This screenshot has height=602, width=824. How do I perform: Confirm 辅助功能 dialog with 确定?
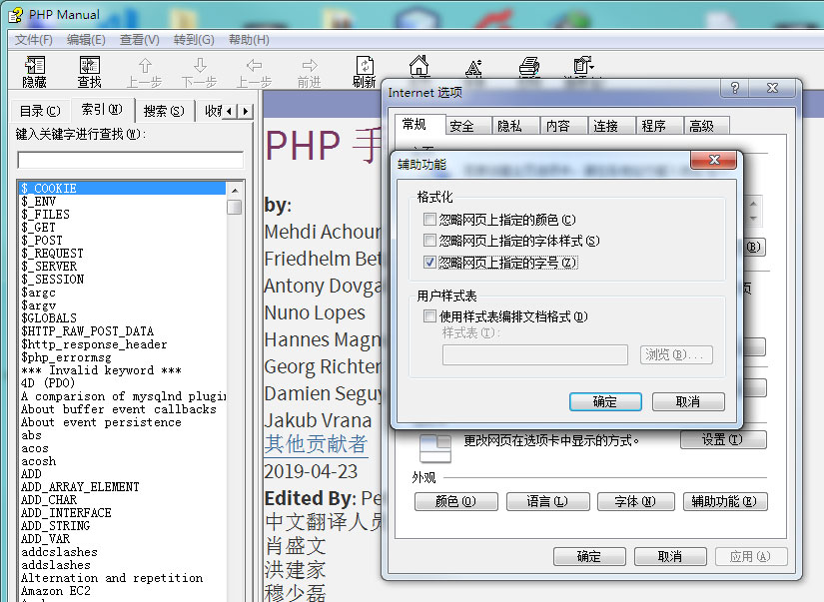tap(605, 402)
